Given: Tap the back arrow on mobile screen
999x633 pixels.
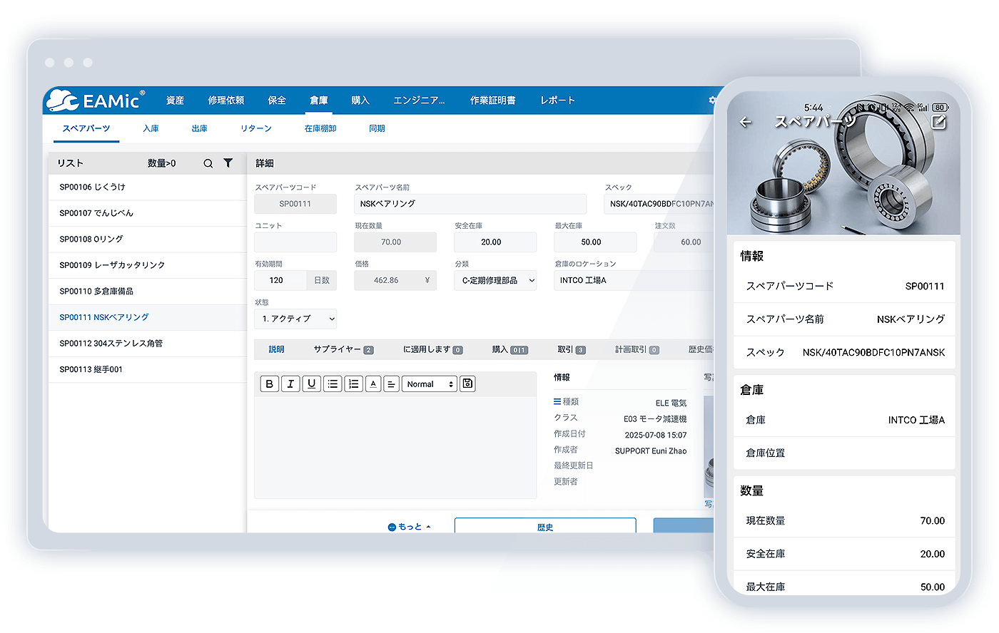Looking at the screenshot, I should coord(746,123).
